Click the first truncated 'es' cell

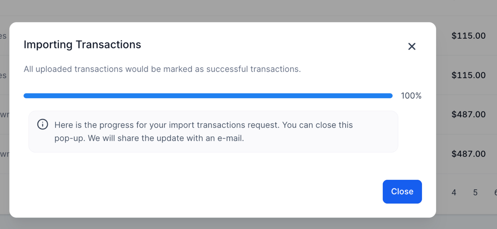(x=3, y=36)
